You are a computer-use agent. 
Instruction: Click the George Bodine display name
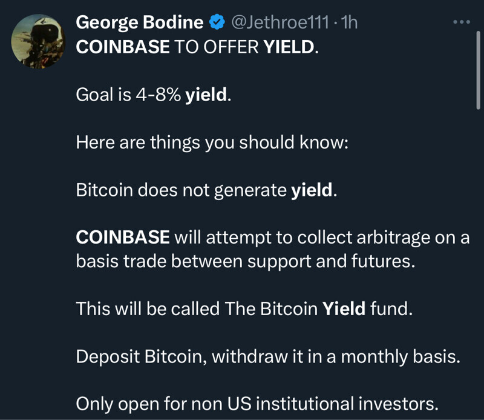pyautogui.click(x=139, y=23)
